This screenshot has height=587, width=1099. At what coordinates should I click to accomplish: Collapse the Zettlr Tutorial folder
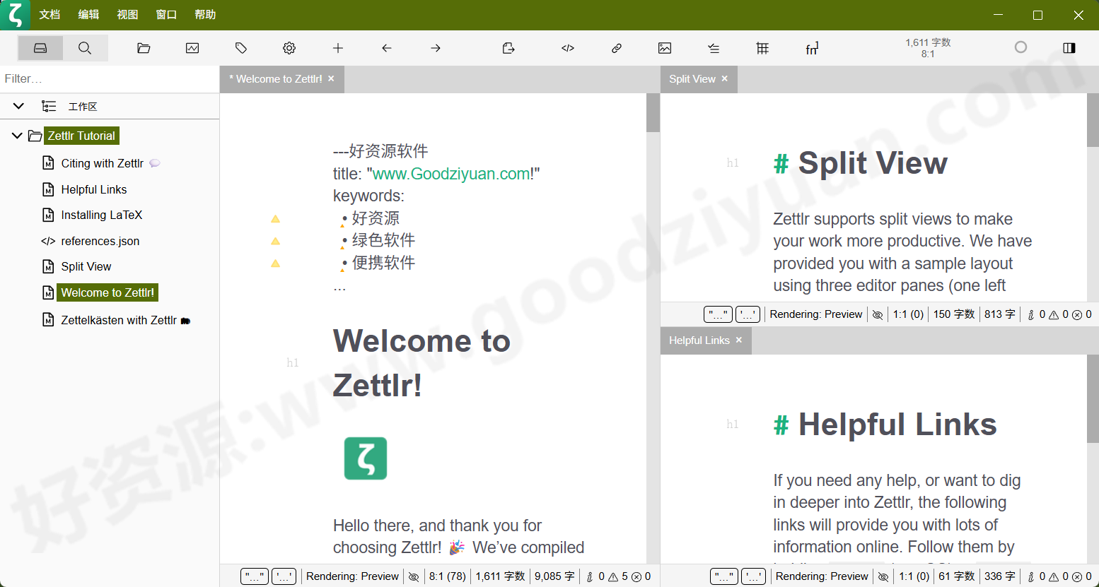pos(17,136)
